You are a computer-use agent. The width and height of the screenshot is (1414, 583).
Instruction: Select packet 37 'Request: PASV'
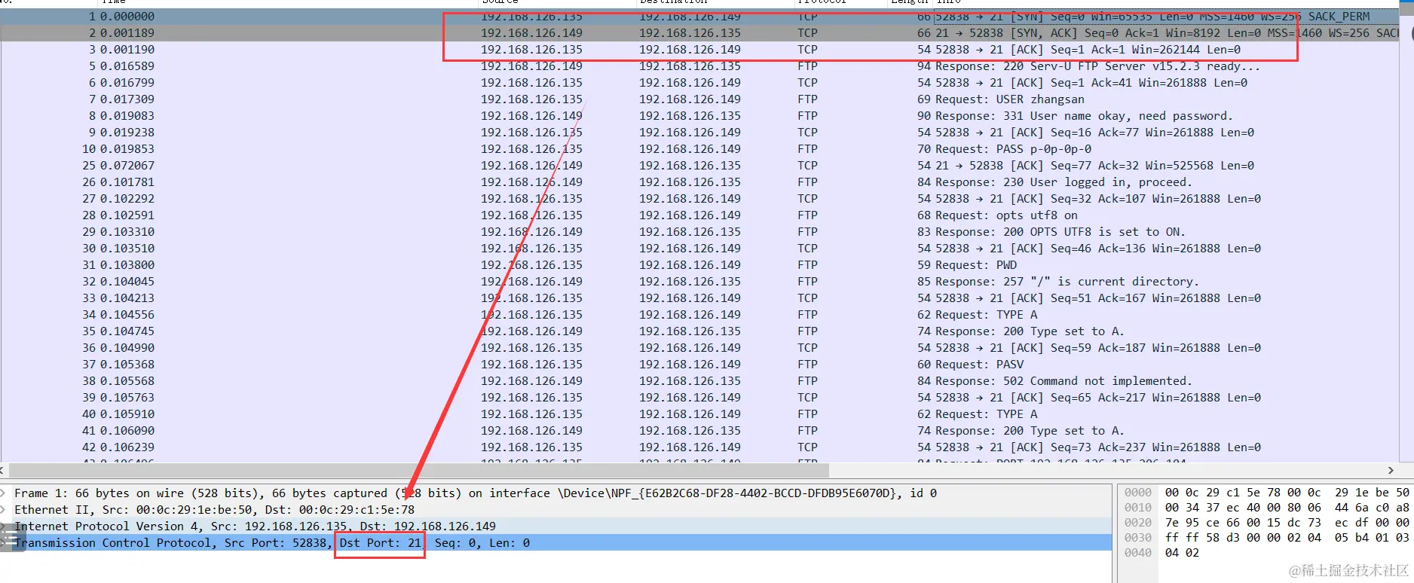[701, 365]
